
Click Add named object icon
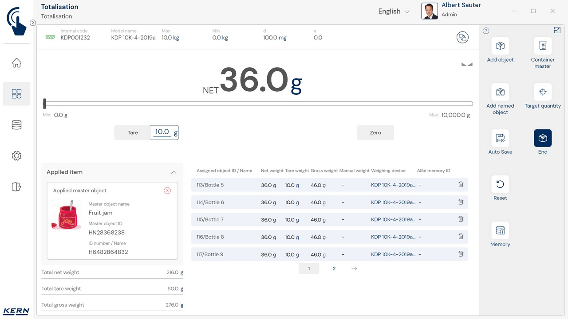500,92
